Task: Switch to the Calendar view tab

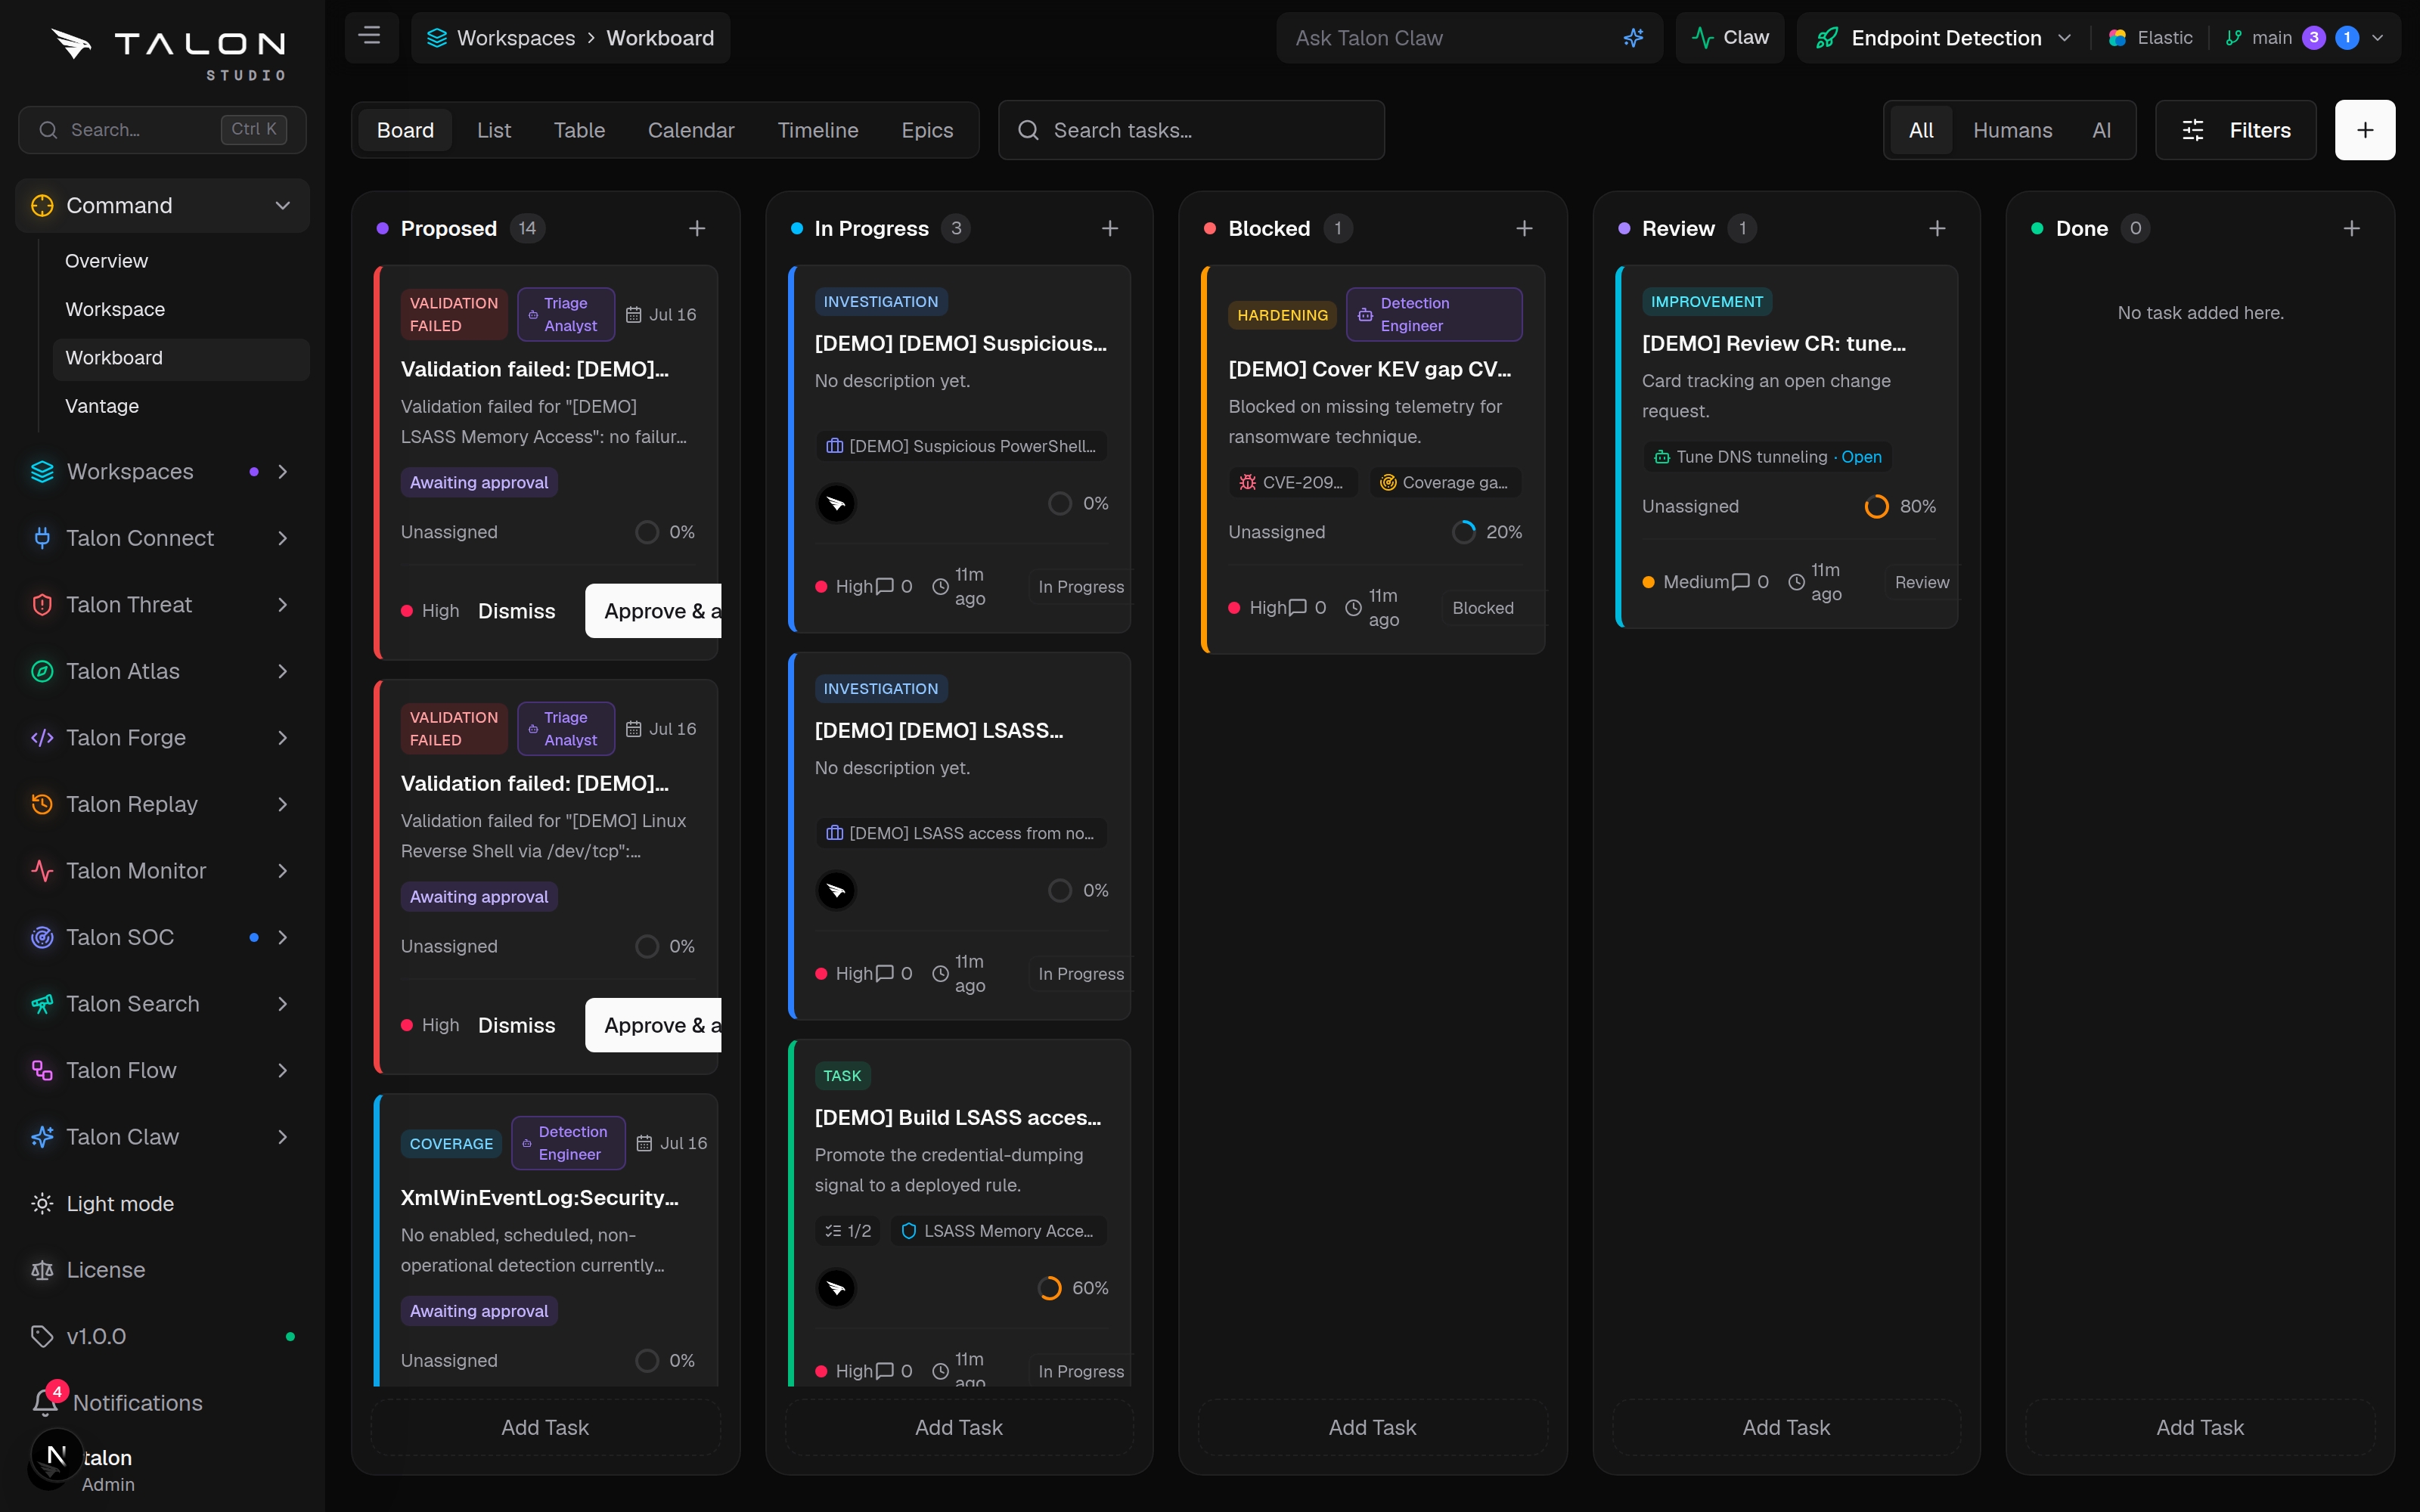Action: pos(691,130)
